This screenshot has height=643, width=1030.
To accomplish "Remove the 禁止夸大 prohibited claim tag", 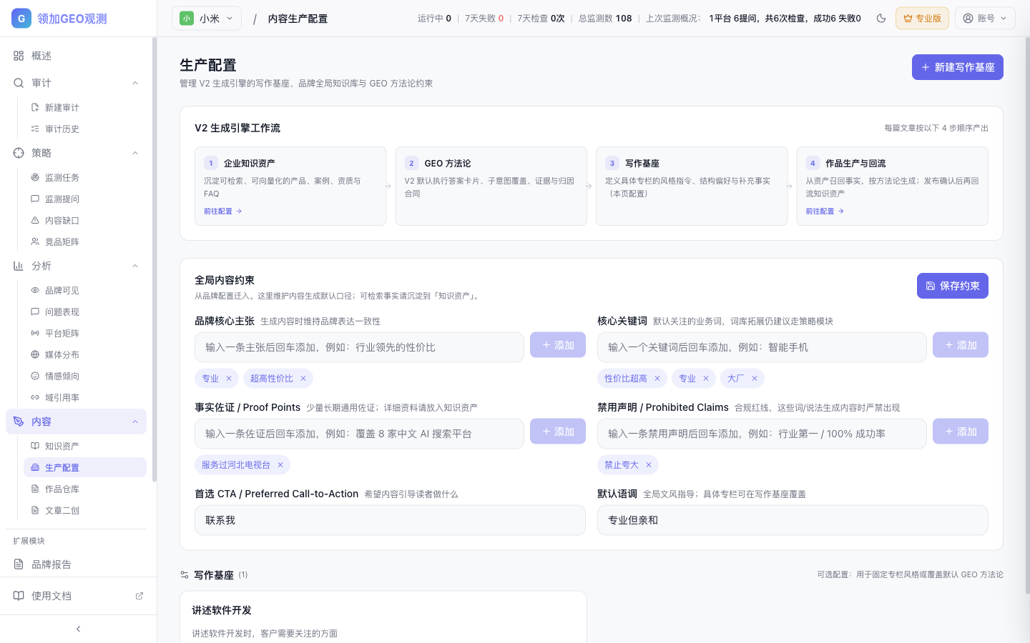I will pos(649,465).
